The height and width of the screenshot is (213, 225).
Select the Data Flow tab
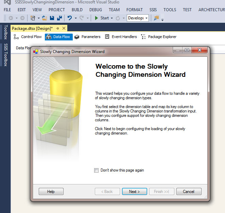pos(59,37)
